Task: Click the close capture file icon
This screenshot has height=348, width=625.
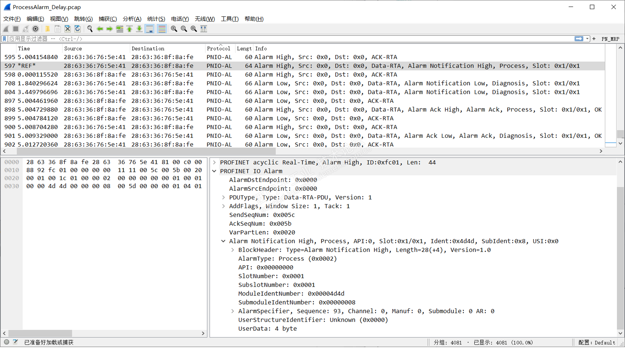Action: (67, 29)
